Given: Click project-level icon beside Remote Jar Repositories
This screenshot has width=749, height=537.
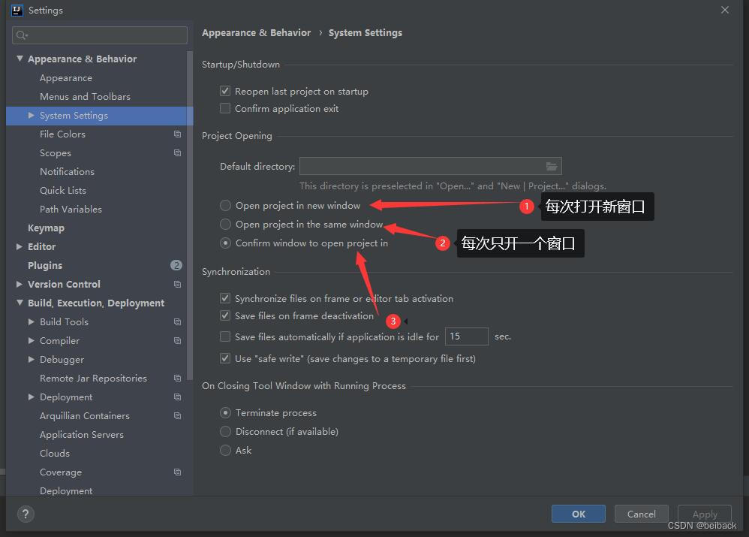Looking at the screenshot, I should point(177,379).
